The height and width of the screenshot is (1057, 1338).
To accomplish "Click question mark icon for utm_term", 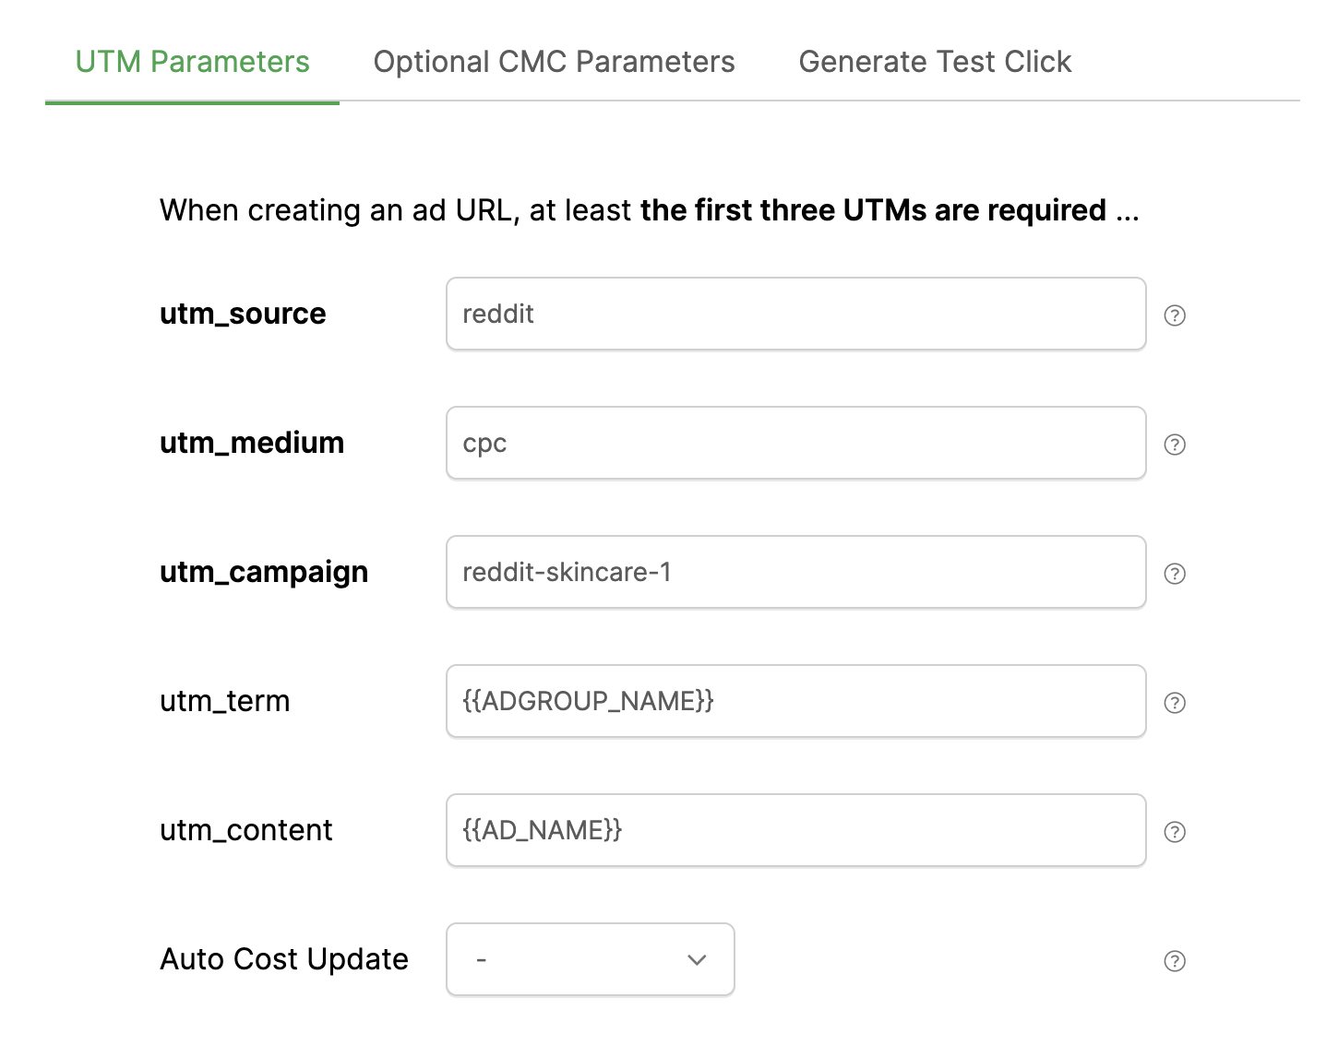I will pos(1174,703).
